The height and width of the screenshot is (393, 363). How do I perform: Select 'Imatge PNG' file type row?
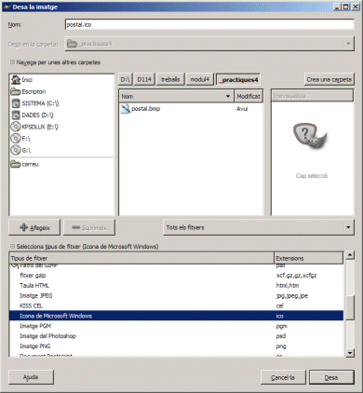coord(176,346)
